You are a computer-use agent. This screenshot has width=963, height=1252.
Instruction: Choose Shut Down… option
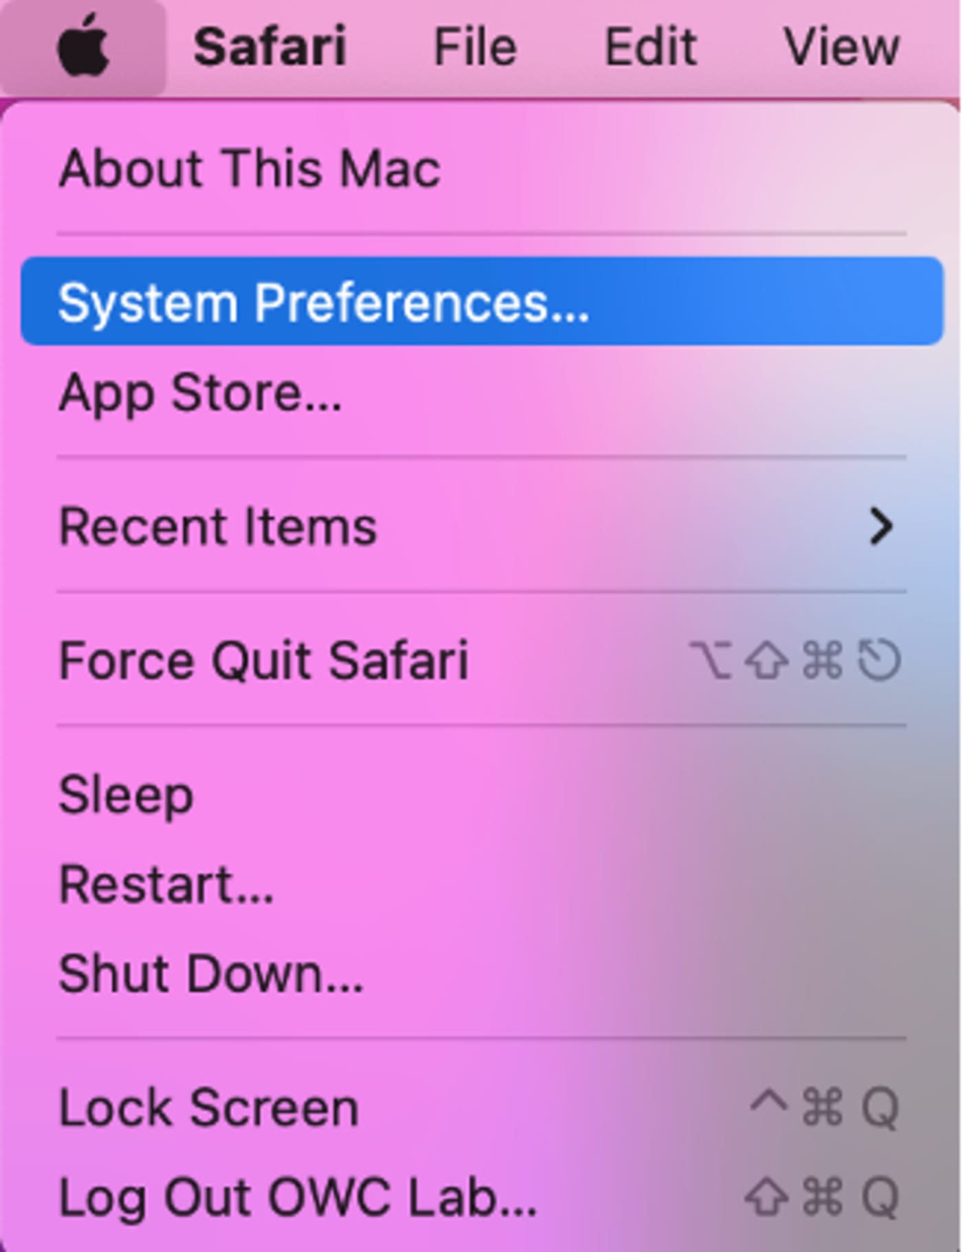[x=481, y=974]
